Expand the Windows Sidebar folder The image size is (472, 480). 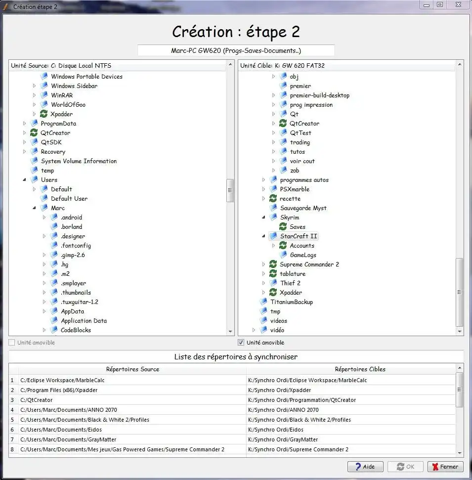coord(34,86)
